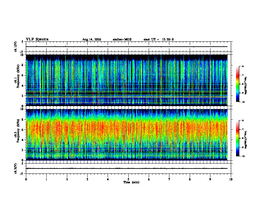This screenshot has width=260, height=201.
Task: Click the ch.3(V) waveform trace panel
Action: (x=128, y=168)
